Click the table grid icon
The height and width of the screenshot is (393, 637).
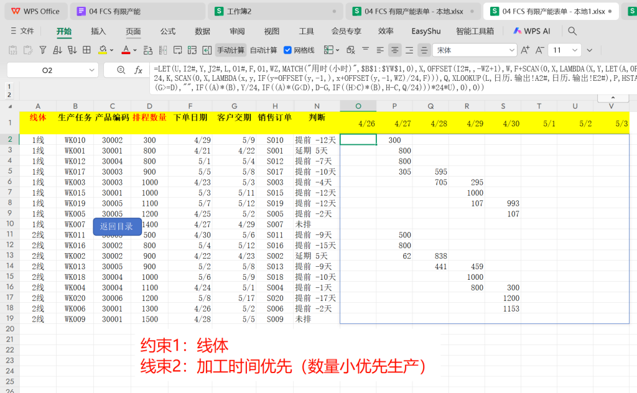coord(86,50)
